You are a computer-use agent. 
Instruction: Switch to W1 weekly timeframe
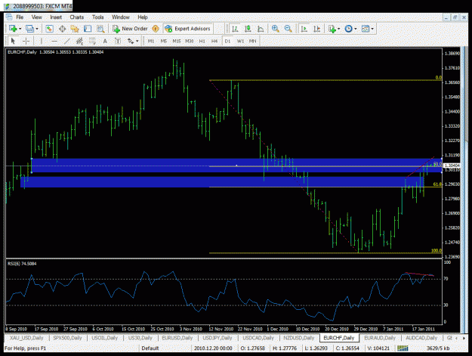pyautogui.click(x=240, y=41)
